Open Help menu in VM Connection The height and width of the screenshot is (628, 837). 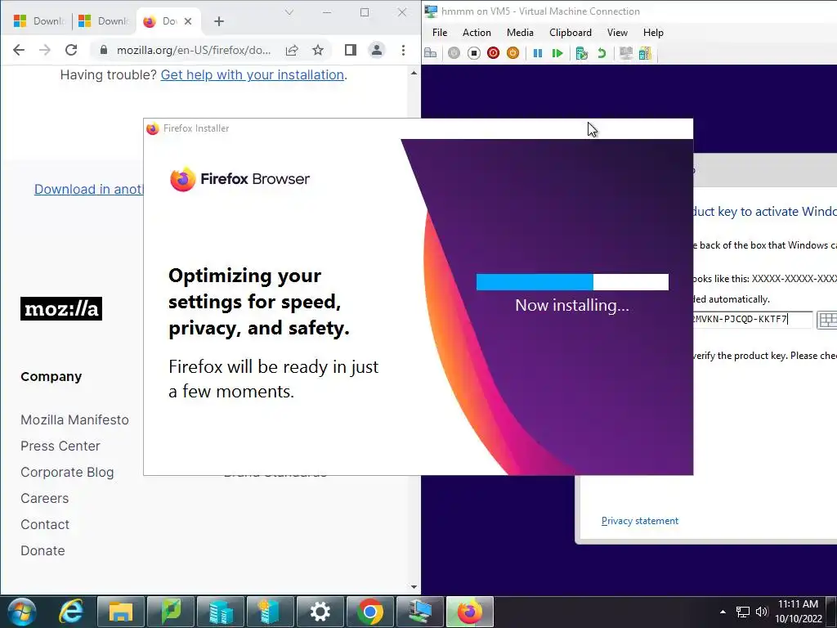coord(653,33)
